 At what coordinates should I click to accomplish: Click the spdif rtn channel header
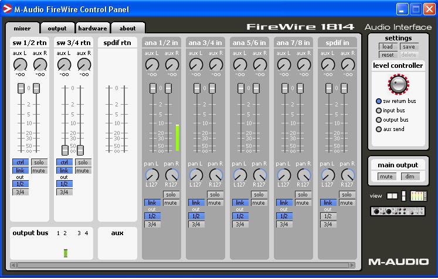(117, 43)
